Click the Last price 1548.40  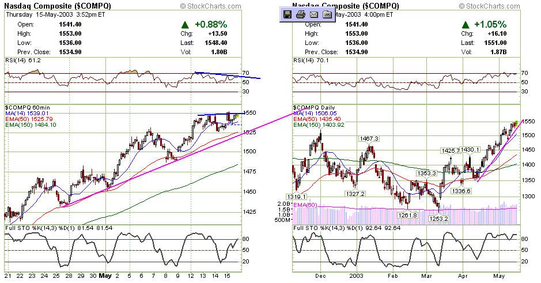(215, 43)
